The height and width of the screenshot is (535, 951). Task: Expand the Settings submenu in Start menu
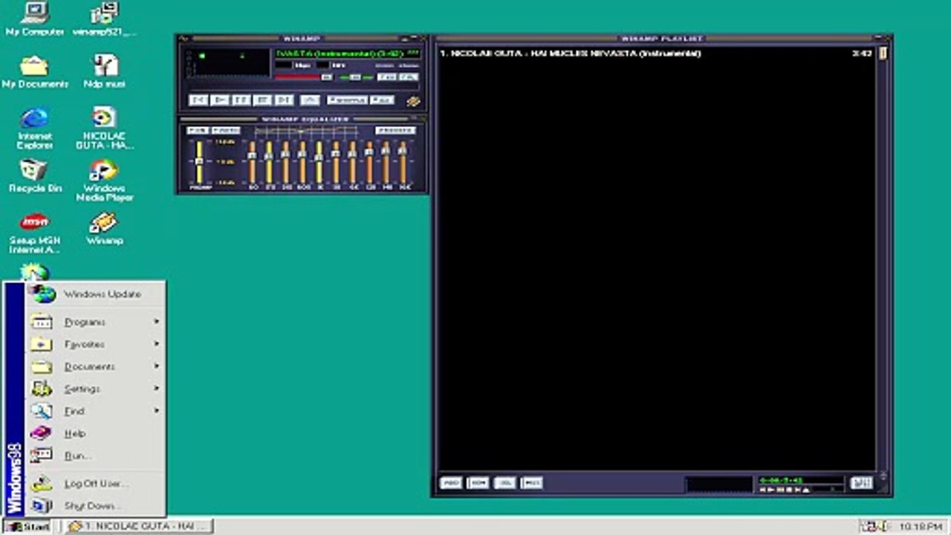(95, 389)
